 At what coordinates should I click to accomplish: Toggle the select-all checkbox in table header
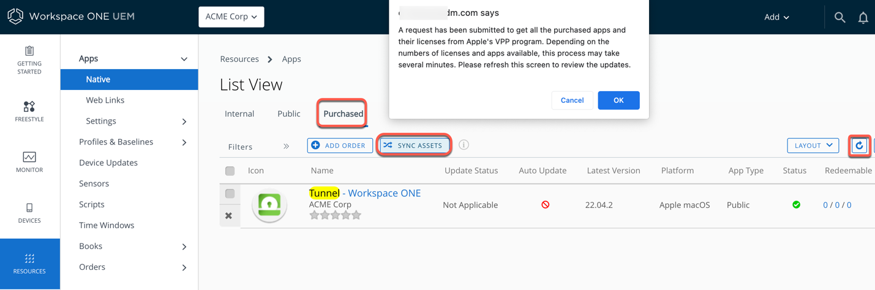[230, 171]
